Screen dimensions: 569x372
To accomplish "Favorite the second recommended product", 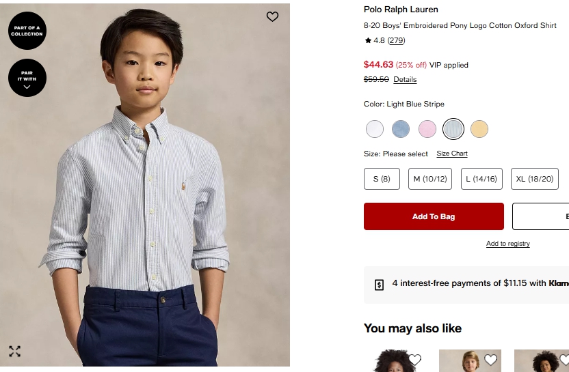I will (x=490, y=360).
